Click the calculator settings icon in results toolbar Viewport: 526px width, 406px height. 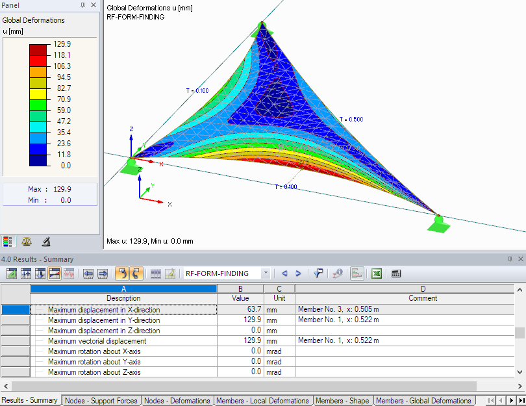click(x=396, y=273)
